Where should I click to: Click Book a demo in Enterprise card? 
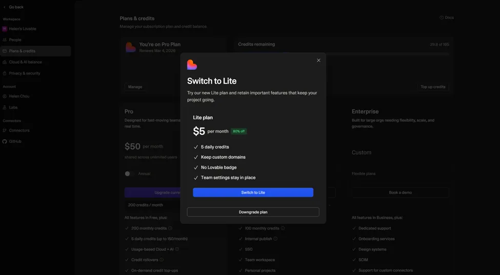[400, 193]
